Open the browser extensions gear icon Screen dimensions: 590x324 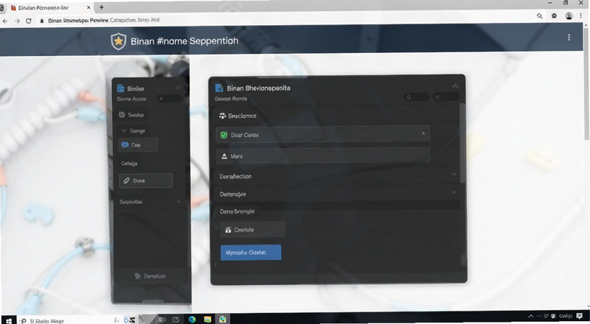[x=554, y=15]
